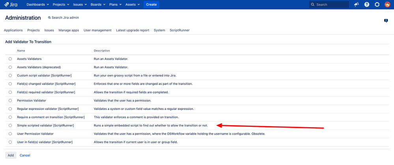Open the Issues dropdown in navbar
Image resolution: width=394 pixels, height=165 pixels.
[80, 4]
